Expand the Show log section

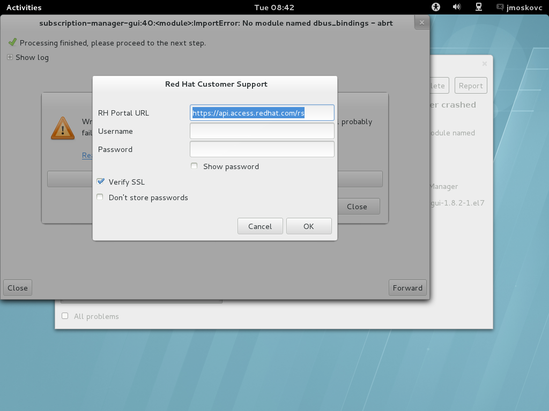coord(28,57)
